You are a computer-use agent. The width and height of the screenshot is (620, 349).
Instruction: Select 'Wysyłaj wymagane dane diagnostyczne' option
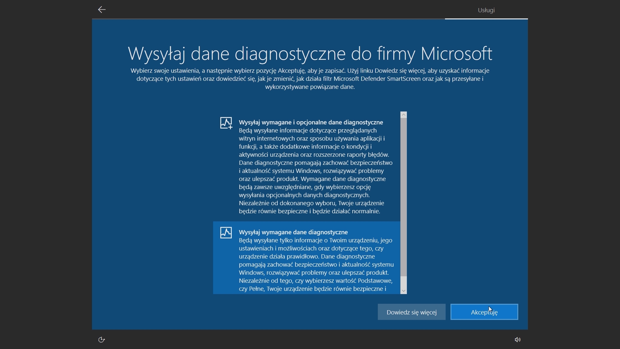click(x=307, y=258)
